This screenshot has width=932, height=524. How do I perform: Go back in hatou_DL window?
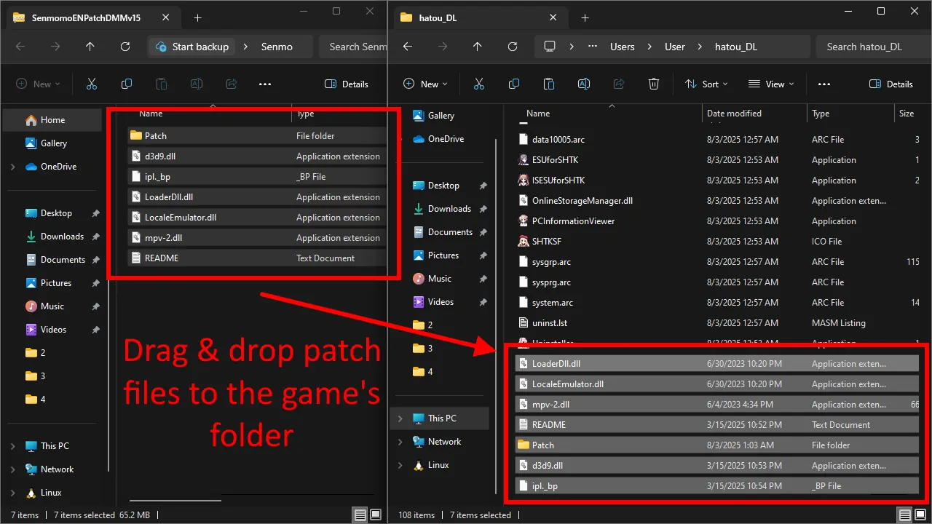[x=408, y=47]
